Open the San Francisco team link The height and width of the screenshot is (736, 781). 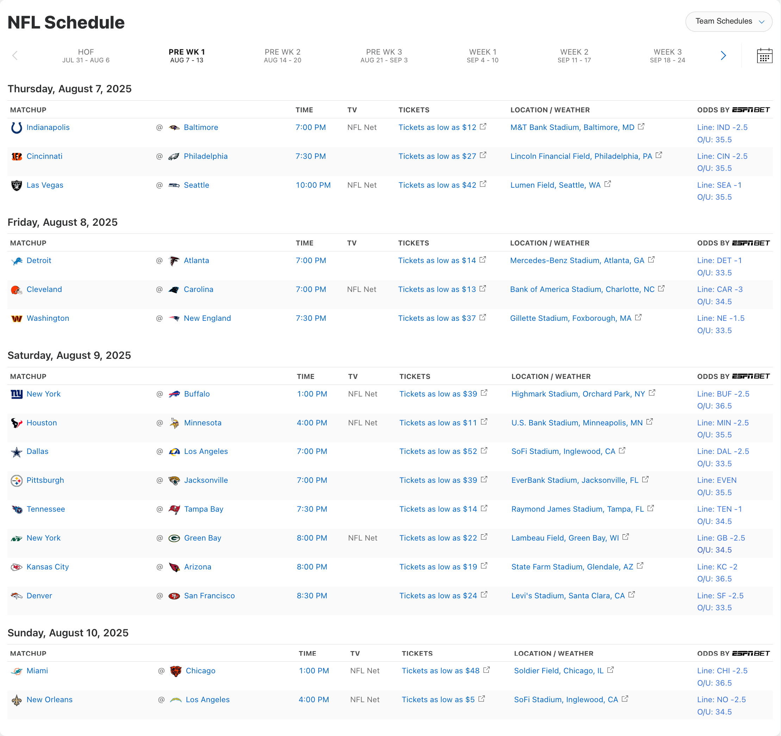[210, 596]
